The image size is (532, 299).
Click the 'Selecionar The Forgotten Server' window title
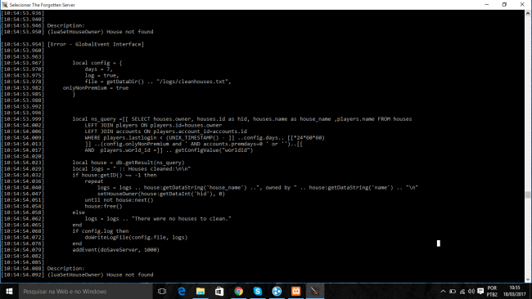43,5
